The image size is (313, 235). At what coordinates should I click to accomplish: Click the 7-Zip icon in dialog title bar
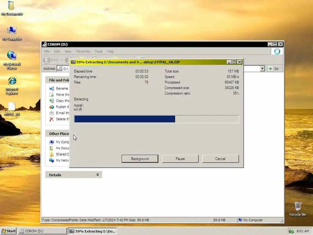[x=73, y=62]
